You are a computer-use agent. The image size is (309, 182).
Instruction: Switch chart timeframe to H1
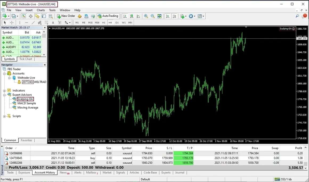[x=104, y=23]
